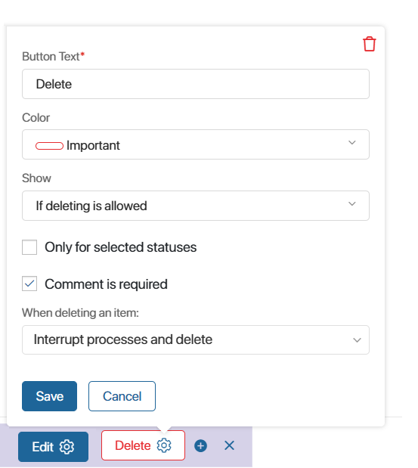Image resolution: width=418 pixels, height=468 pixels.
Task: Click the red trash bin icon
Action: 369,44
